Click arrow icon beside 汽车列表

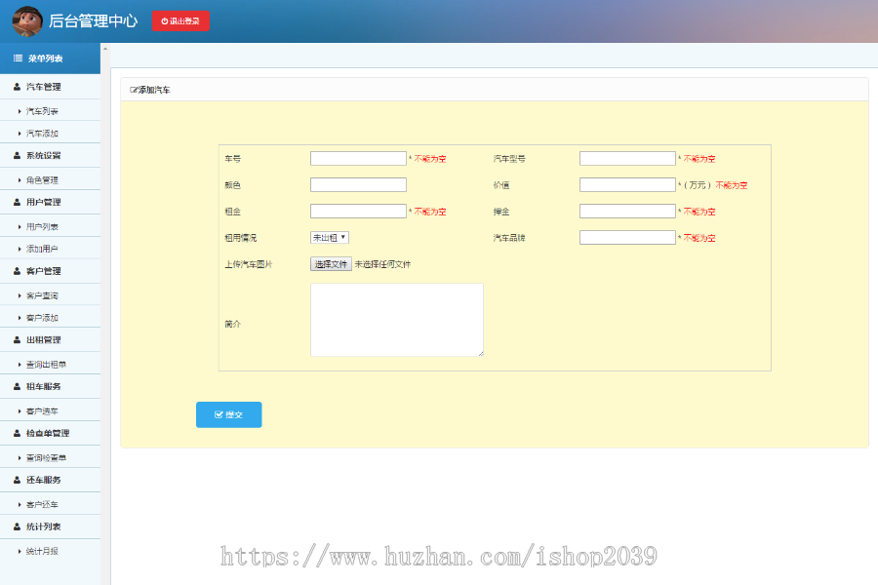(x=20, y=111)
